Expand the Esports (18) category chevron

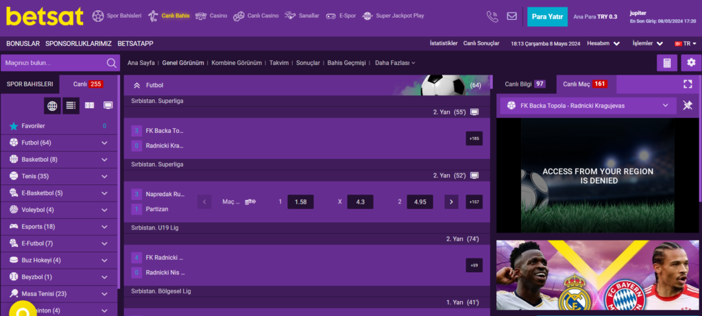coord(104,227)
